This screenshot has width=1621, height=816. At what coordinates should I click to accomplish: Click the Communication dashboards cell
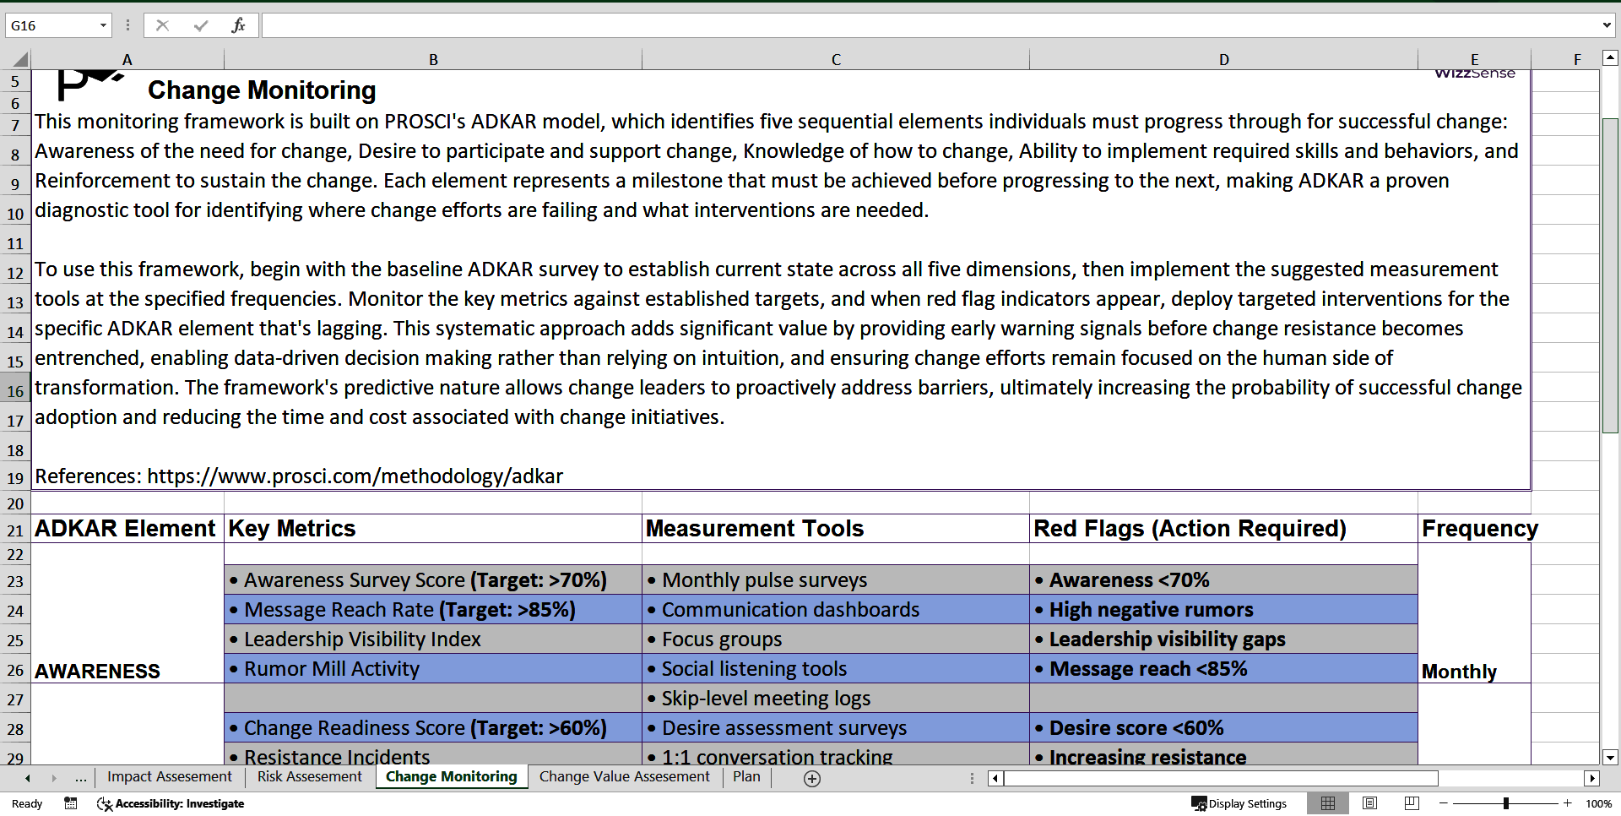pyautogui.click(x=836, y=610)
